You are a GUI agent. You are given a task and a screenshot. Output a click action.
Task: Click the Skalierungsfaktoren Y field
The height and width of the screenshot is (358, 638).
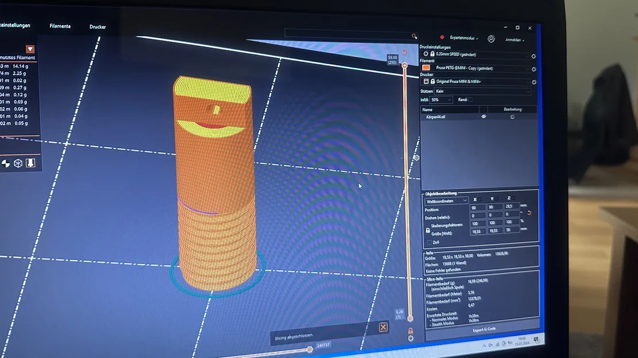coord(494,223)
